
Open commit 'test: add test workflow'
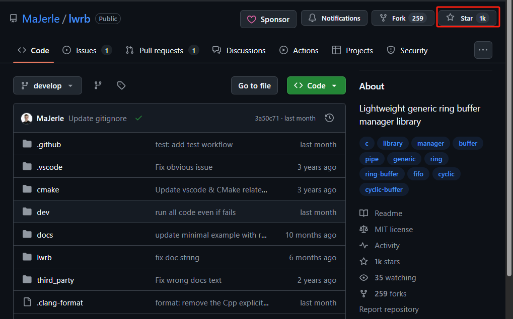[194, 145]
